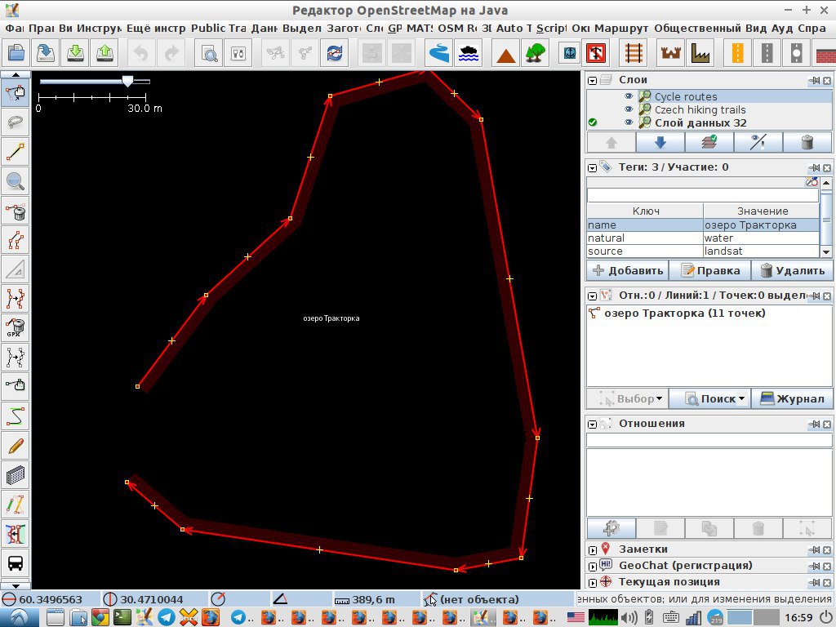This screenshot has height=627, width=836.
Task: Activate the Zoom magnifier tool
Action: coord(16,181)
